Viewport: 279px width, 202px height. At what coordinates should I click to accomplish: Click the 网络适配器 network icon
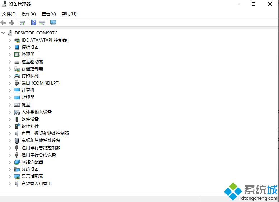pyautogui.click(x=17, y=162)
